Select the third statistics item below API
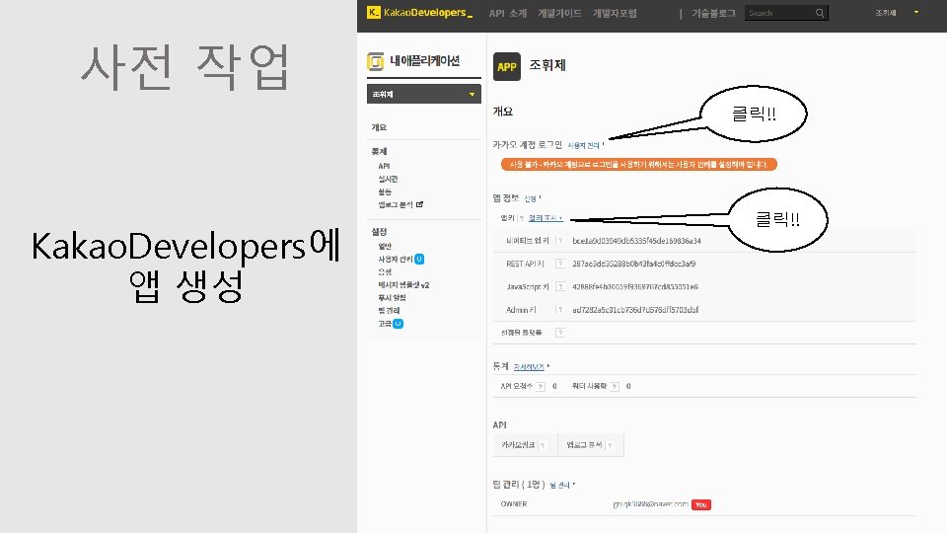This screenshot has width=947, height=533. pos(385,191)
